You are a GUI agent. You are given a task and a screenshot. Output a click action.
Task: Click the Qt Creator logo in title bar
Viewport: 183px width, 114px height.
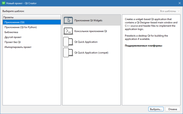(3, 3)
